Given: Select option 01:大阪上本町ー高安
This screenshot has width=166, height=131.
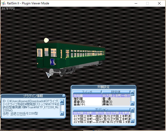Looking at the screenshot, I should click(x=102, y=116).
